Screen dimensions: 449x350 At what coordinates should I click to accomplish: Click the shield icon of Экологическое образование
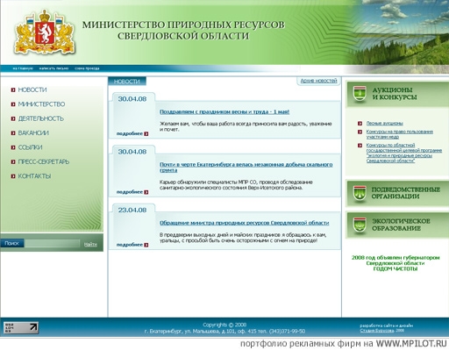[360, 225]
